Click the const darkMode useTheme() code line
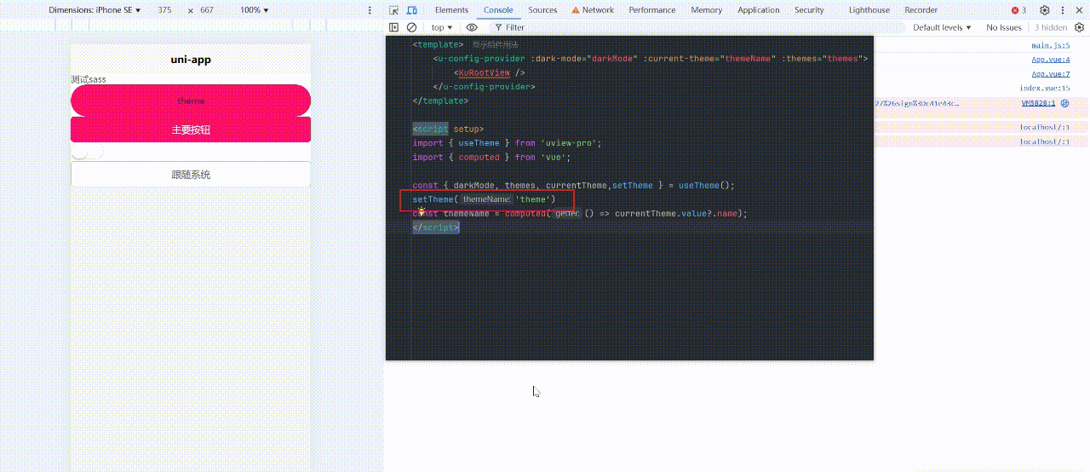 click(573, 185)
